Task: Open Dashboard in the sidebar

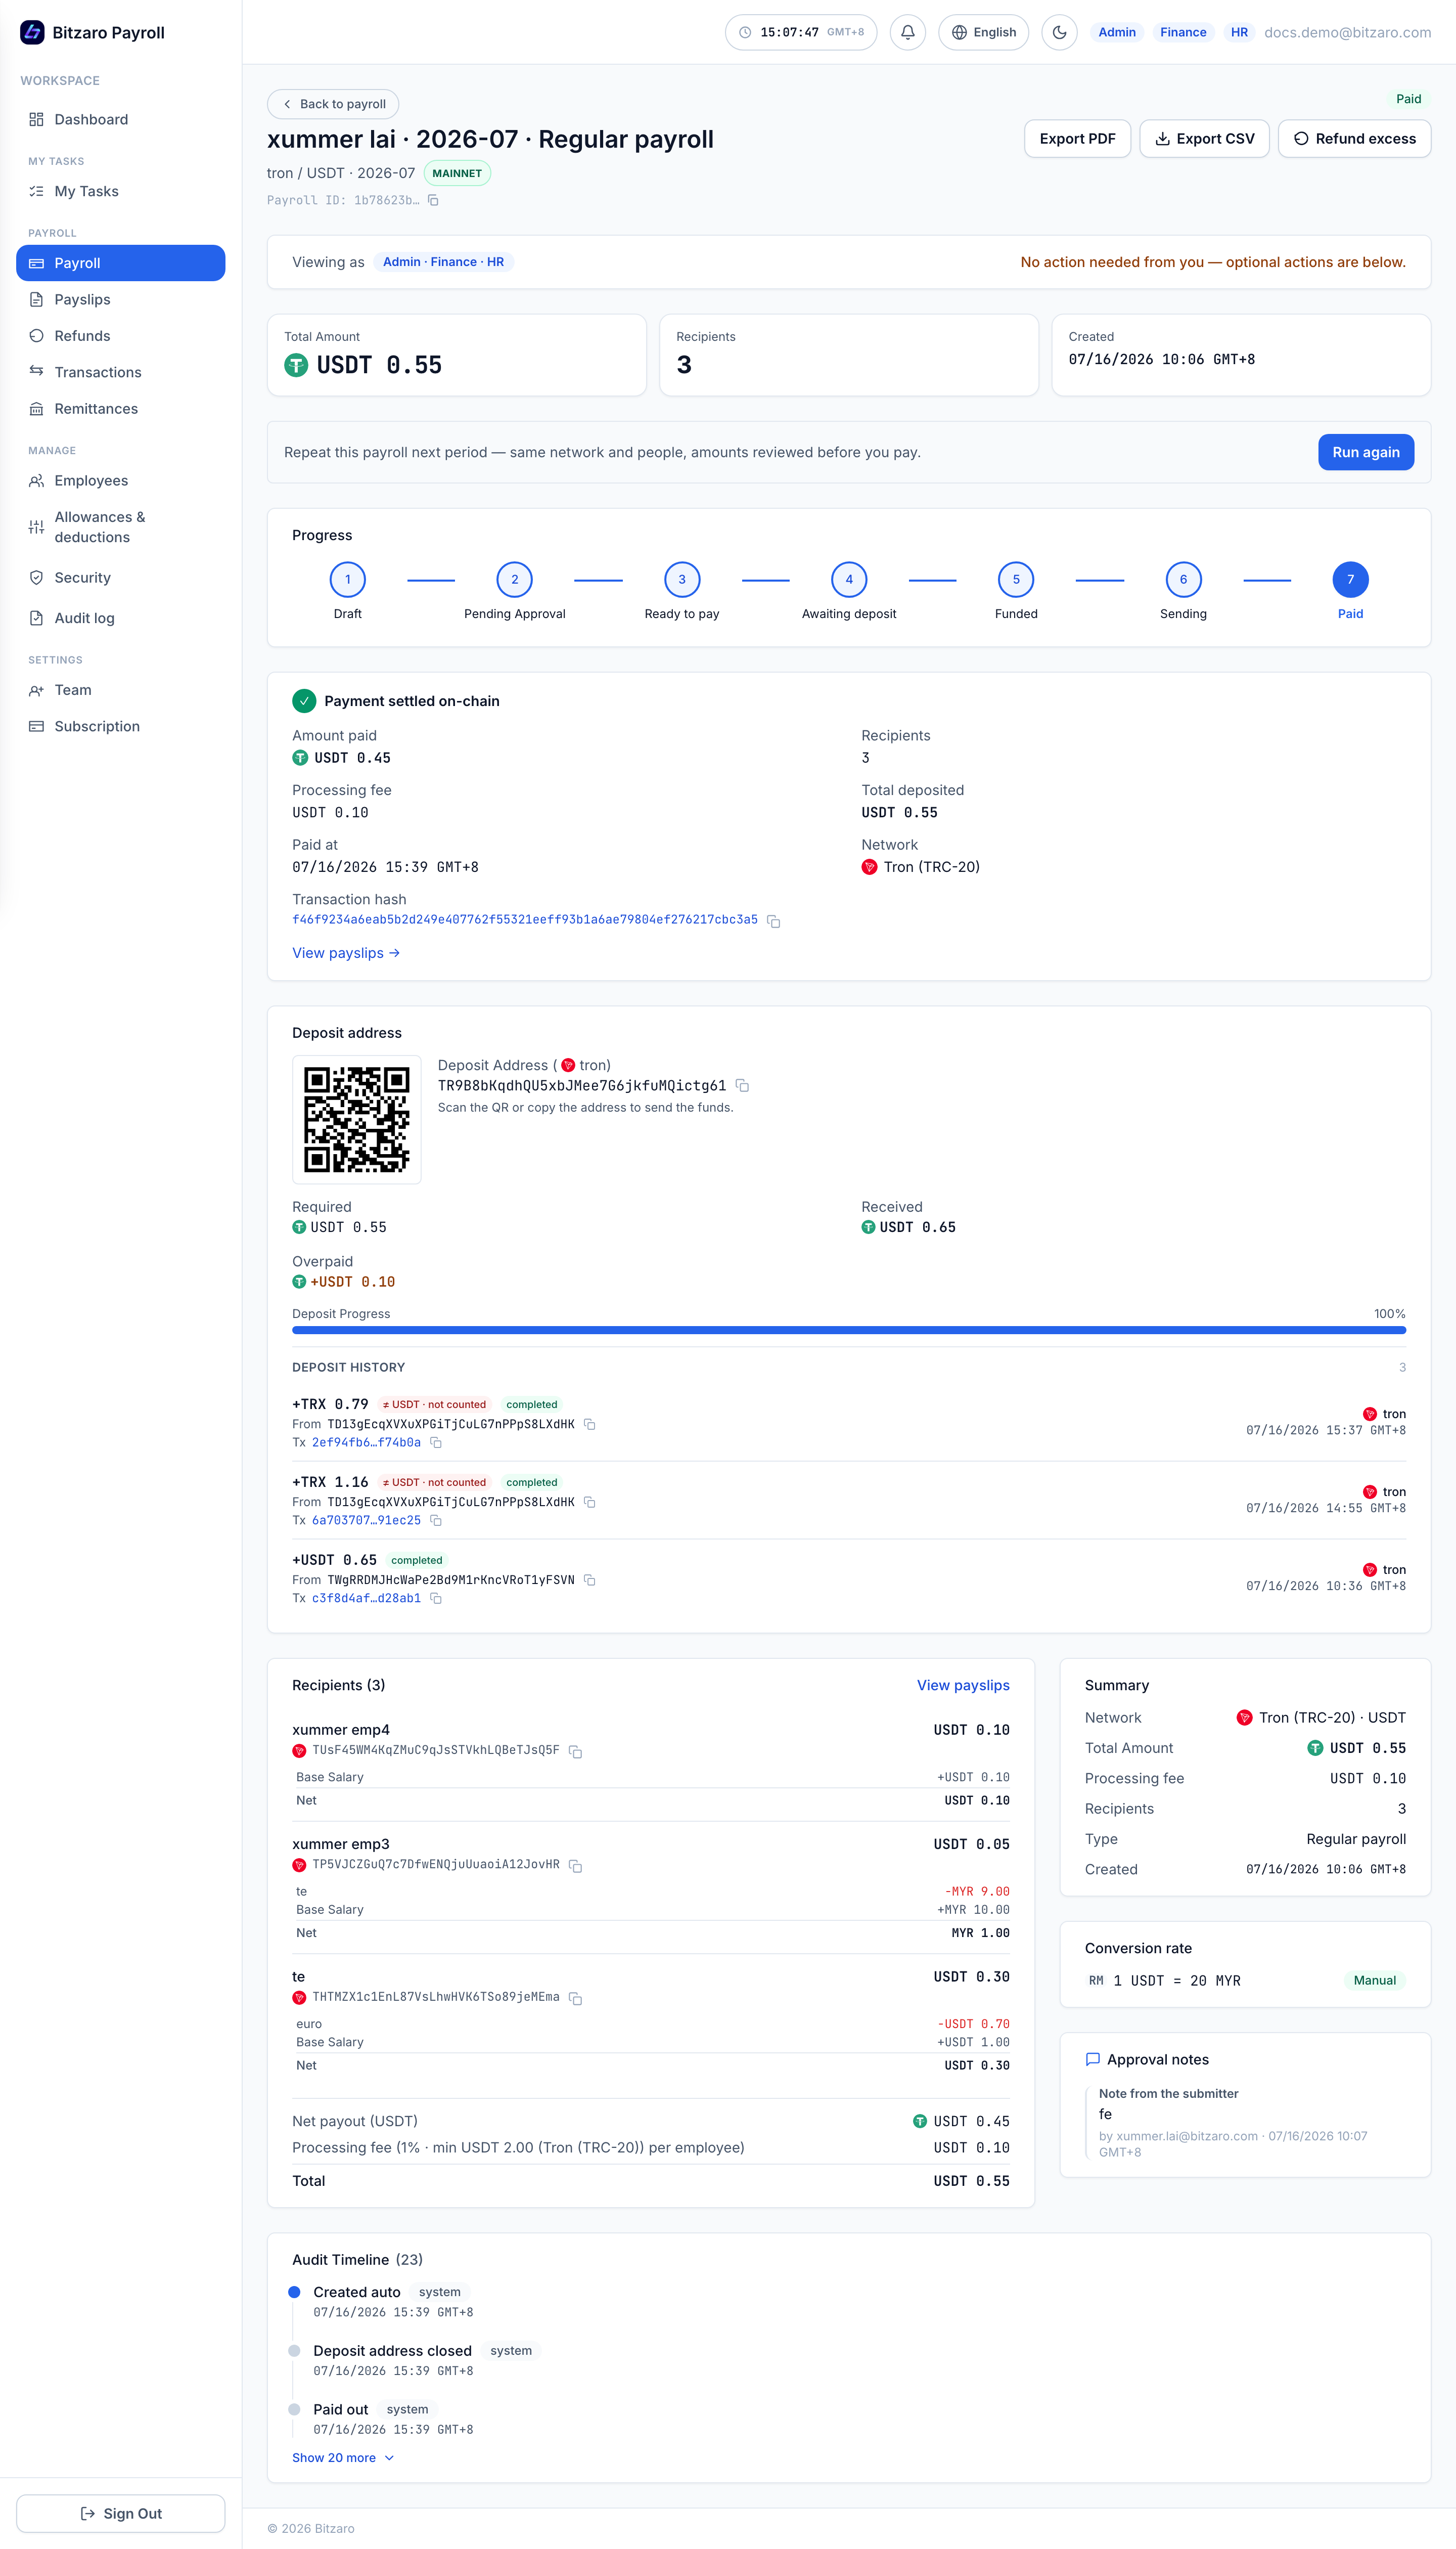Action: click(x=121, y=119)
